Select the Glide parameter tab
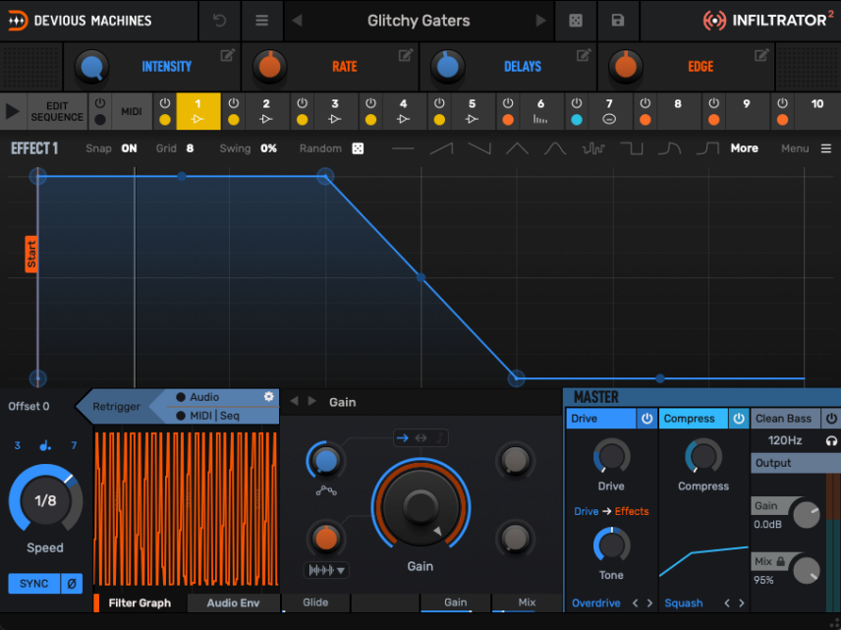This screenshot has height=630, width=841. [315, 602]
